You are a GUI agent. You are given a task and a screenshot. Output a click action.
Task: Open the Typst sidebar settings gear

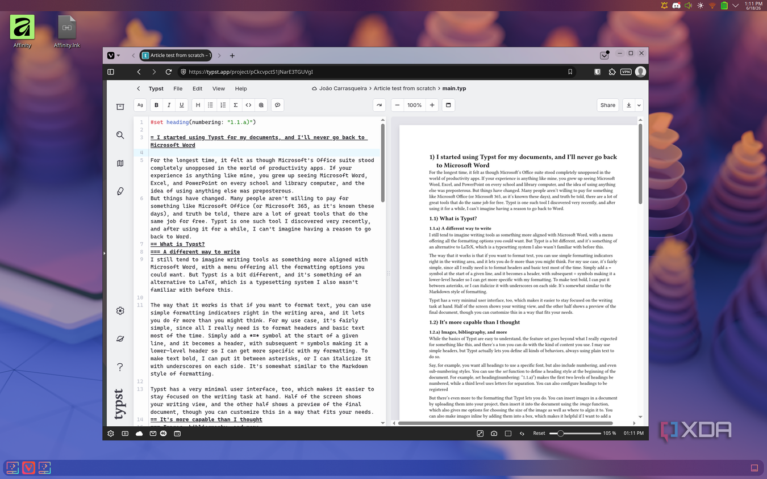click(120, 310)
